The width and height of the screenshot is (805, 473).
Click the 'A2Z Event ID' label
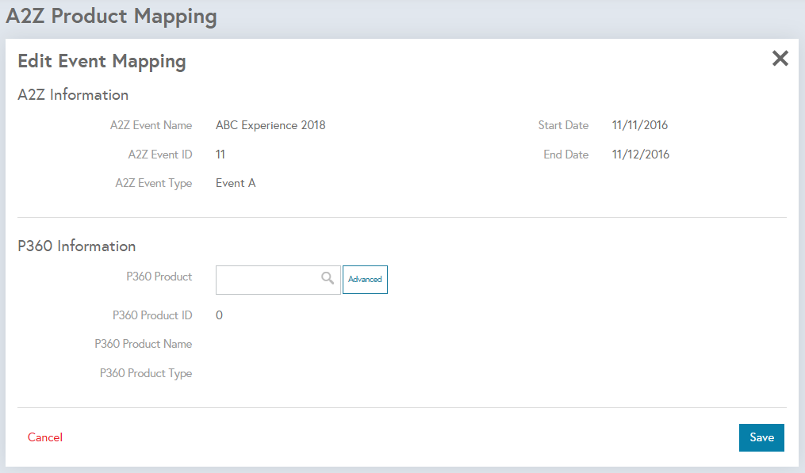coord(160,154)
